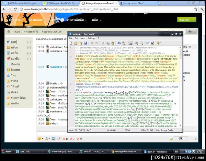Customize schemes icon in Notepad2 toolbar
Screen dimensions: 206x161
(152, 43)
